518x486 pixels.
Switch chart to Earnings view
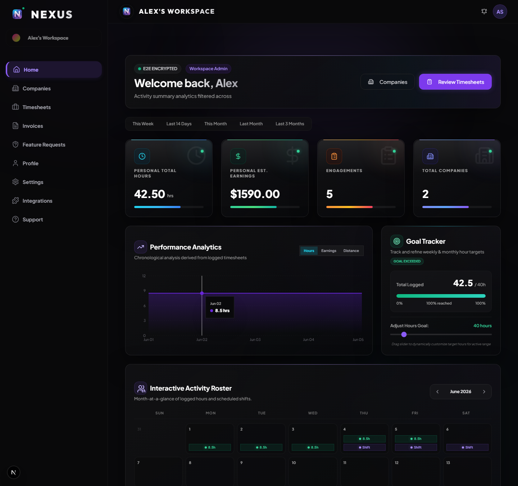point(329,251)
